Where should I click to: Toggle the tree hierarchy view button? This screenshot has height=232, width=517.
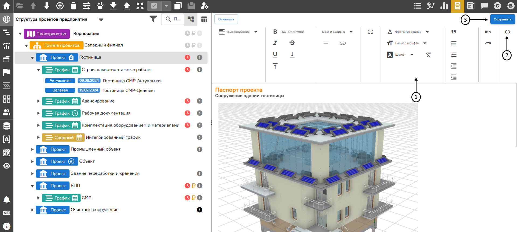[x=191, y=19]
